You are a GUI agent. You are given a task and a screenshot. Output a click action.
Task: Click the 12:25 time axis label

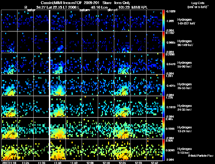click(x=122, y=163)
